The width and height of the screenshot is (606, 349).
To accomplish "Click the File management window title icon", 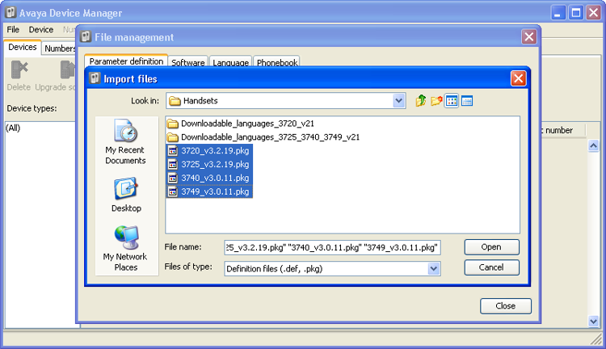I will [86, 36].
